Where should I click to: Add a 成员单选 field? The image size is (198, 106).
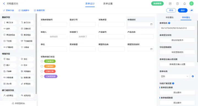9,96
